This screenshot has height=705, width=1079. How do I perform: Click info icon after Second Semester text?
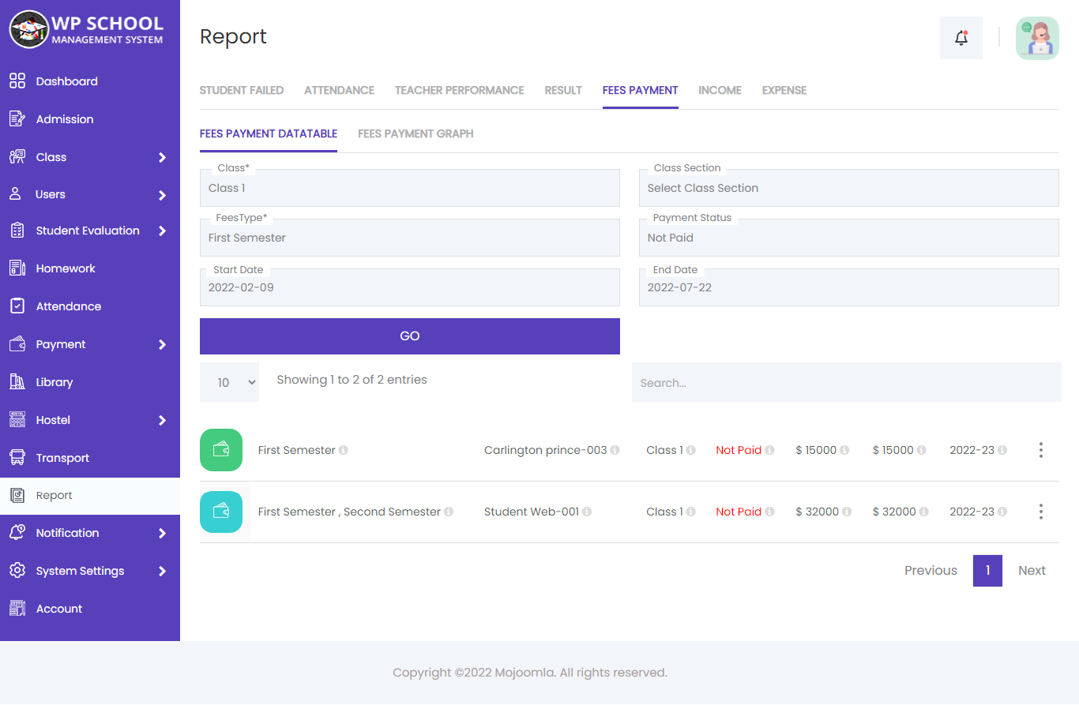(449, 512)
